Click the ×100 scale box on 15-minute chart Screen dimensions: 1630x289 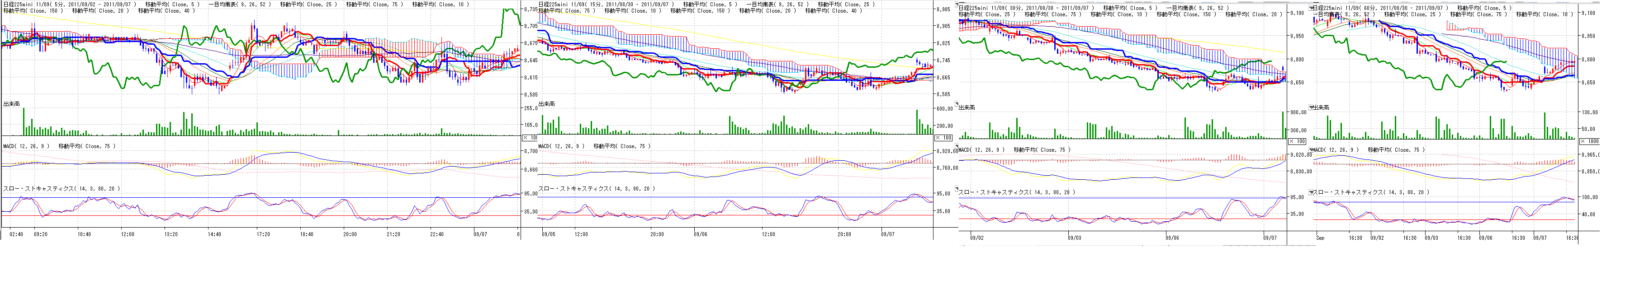point(943,138)
